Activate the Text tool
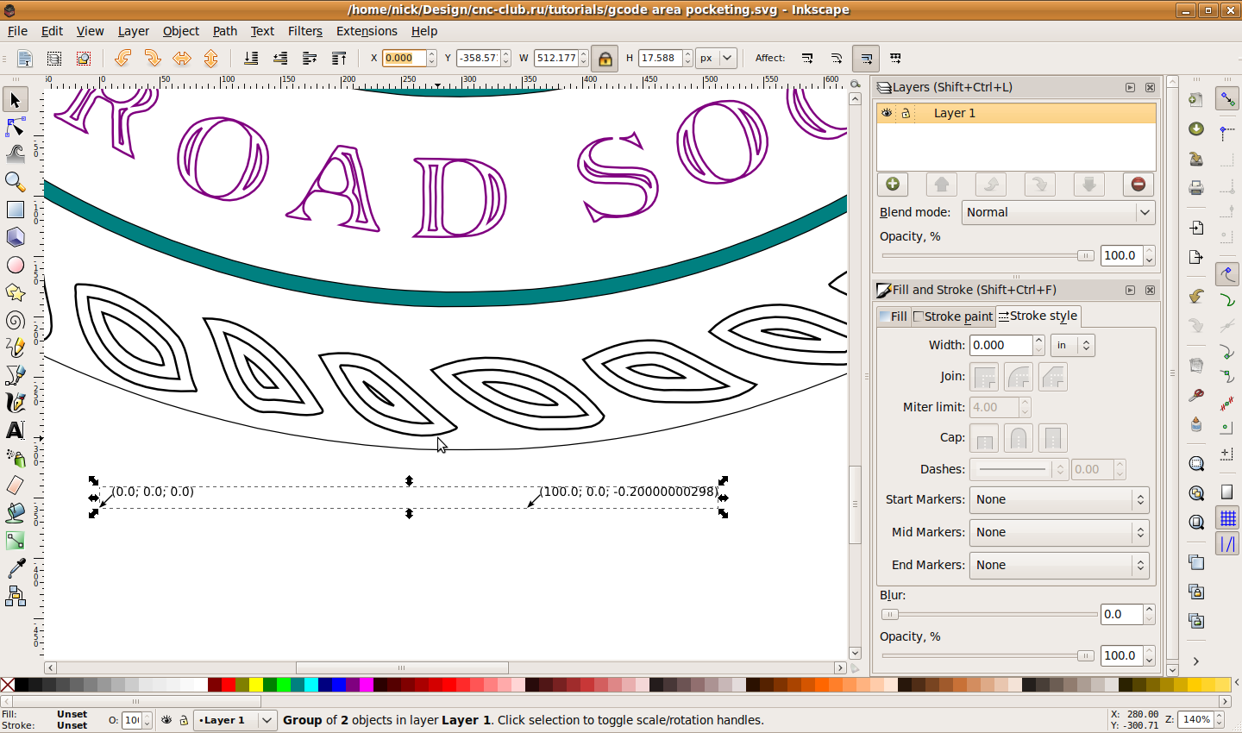 (16, 429)
